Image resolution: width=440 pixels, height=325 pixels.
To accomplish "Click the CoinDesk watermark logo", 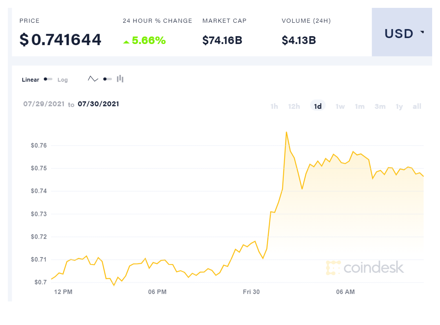I will (365, 268).
